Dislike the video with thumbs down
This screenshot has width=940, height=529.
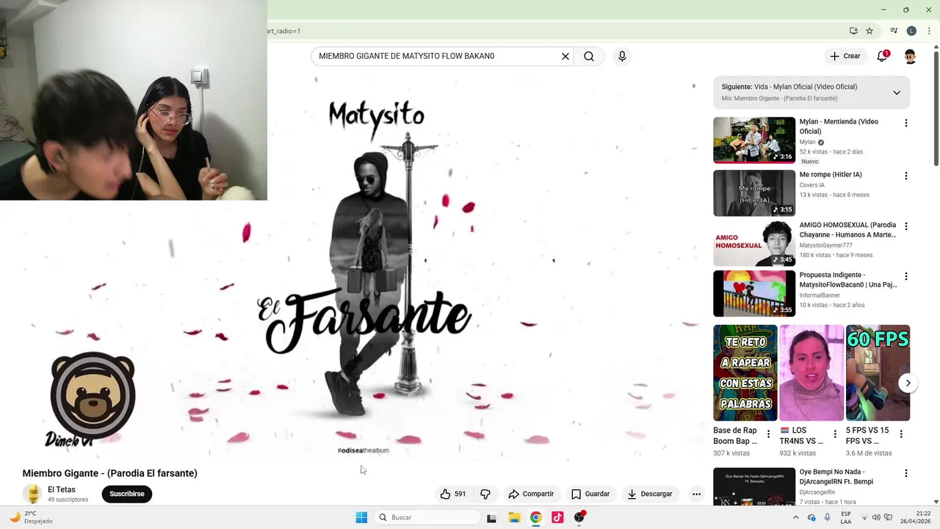point(485,494)
